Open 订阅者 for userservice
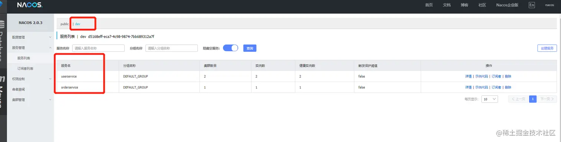 click(x=496, y=77)
